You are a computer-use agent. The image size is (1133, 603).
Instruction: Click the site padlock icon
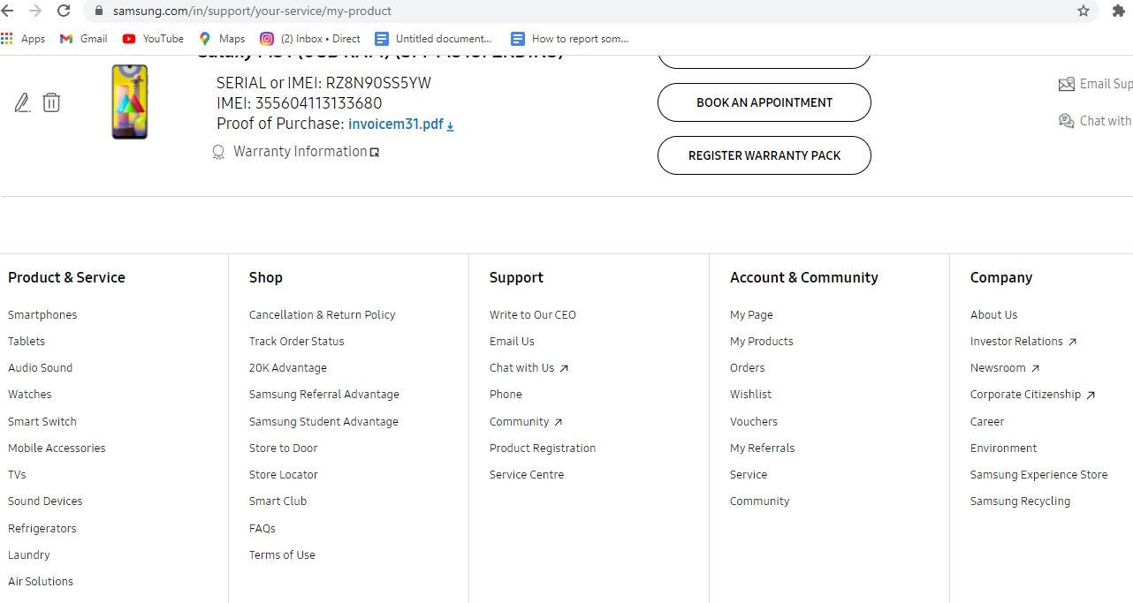pyautogui.click(x=98, y=11)
